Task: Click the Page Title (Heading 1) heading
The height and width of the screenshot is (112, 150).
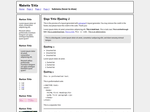Action: (x=57, y=19)
